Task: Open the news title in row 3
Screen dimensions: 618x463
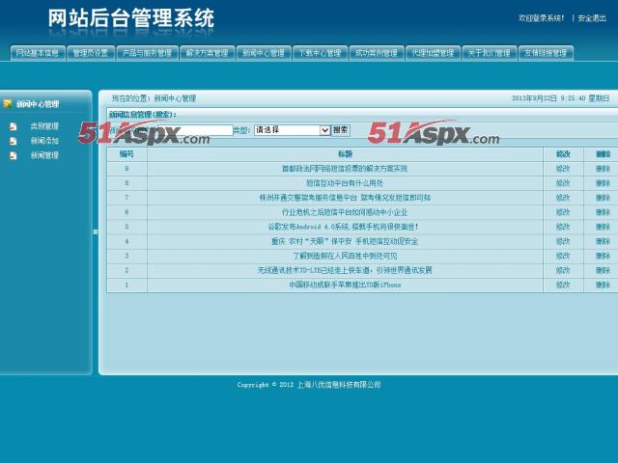Action: coord(345,256)
